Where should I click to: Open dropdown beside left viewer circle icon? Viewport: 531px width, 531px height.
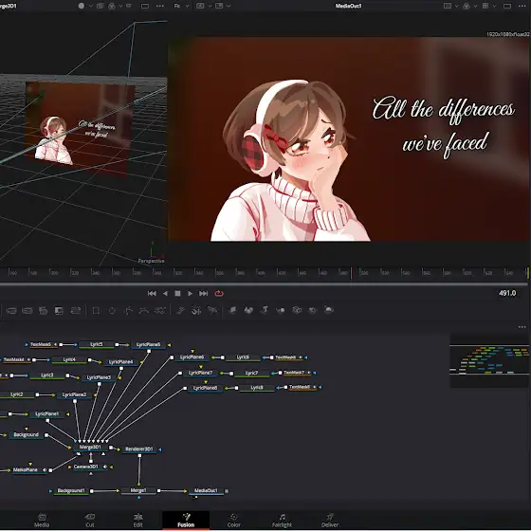click(90, 6)
